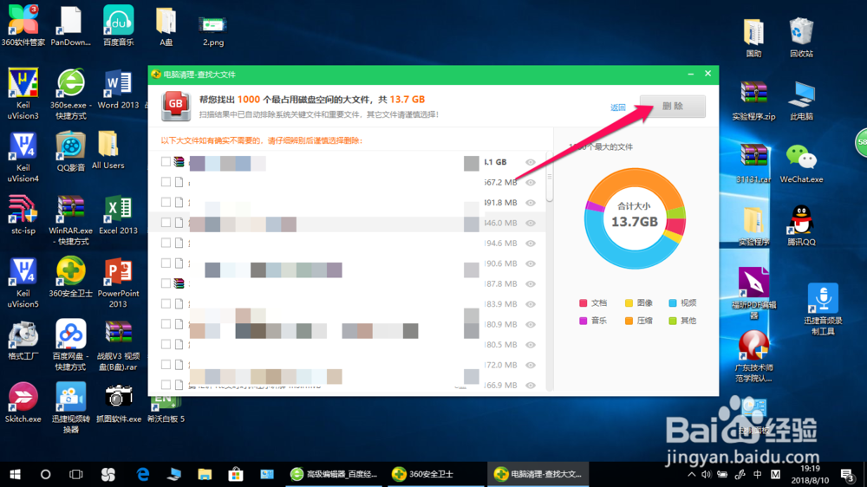The width and height of the screenshot is (867, 487).
Task: Open 百度网盘 shortcut icon
Action: coord(71,345)
